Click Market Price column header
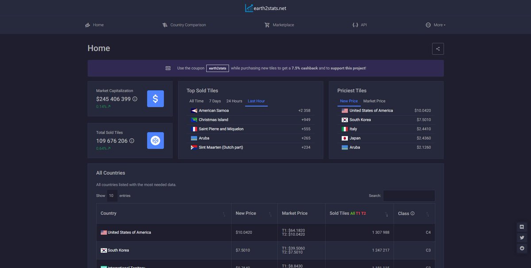This screenshot has width=531, height=268. tap(301, 213)
